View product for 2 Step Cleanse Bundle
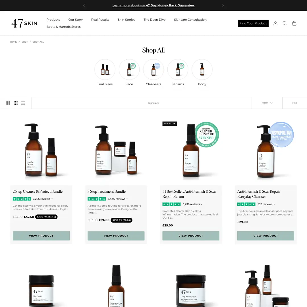The image size is (307, 307). [x=41, y=236]
